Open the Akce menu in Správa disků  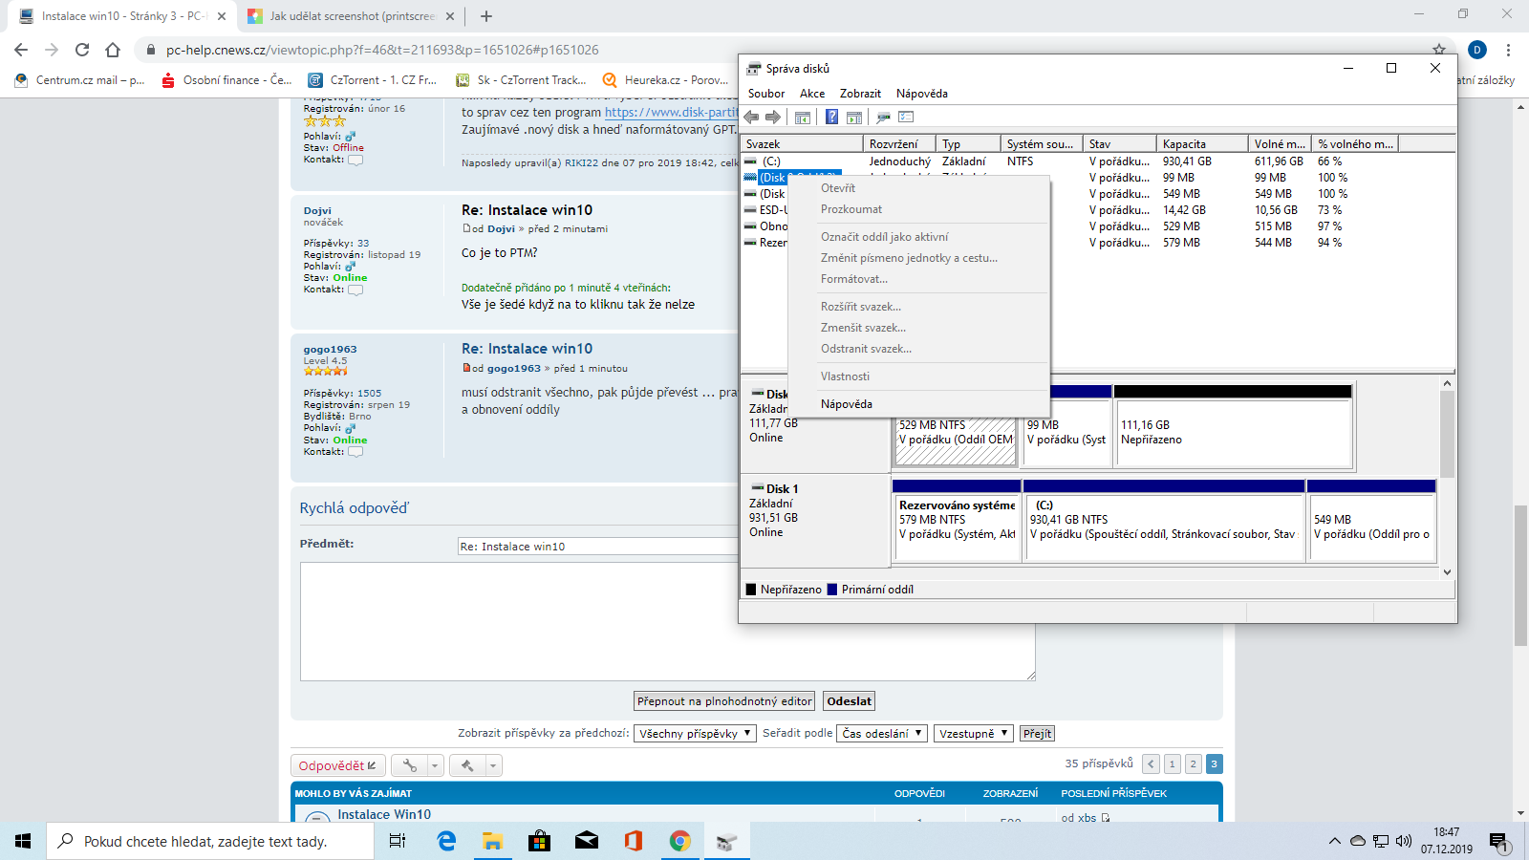click(812, 94)
